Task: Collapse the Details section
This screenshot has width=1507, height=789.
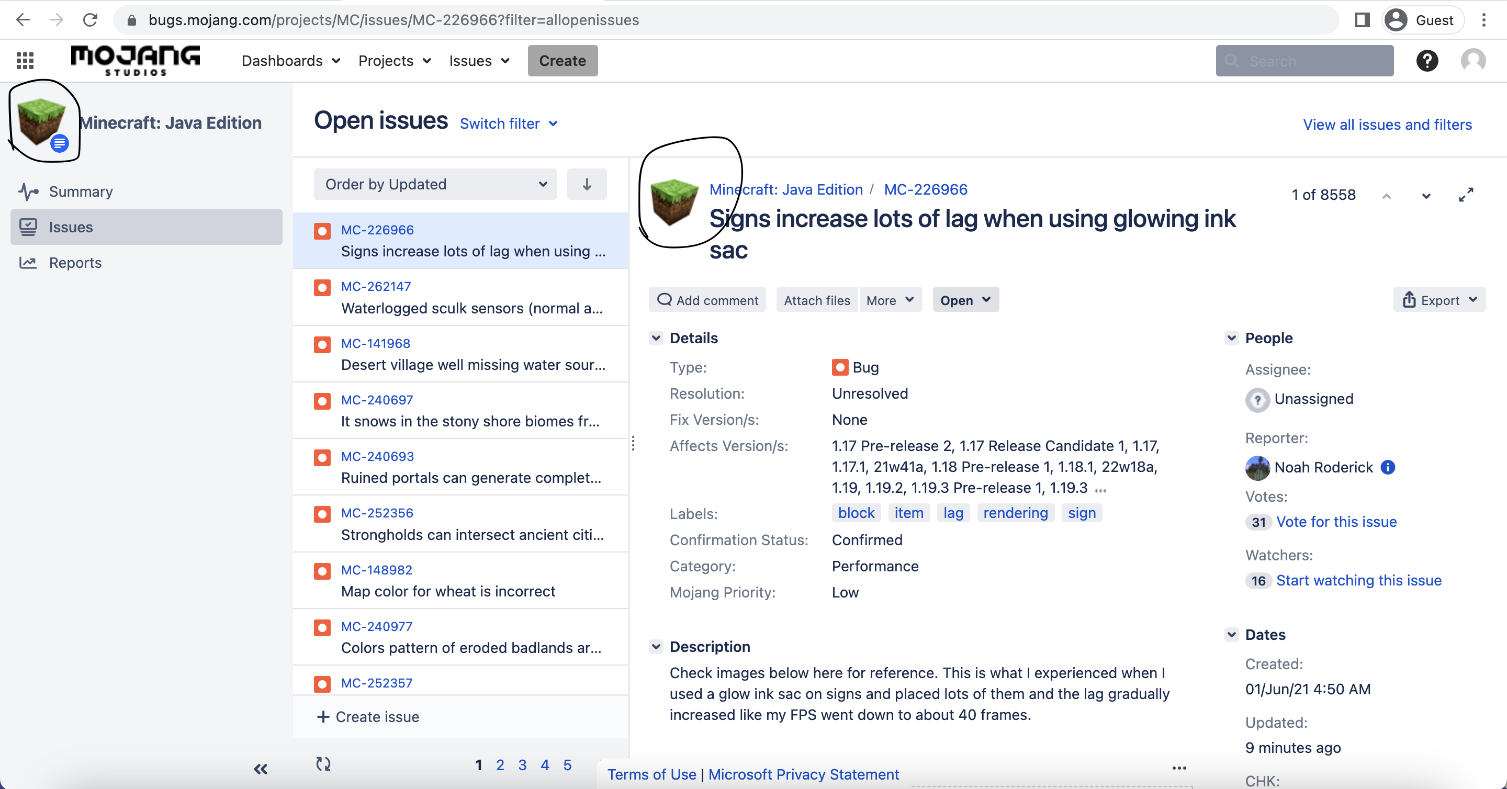Action: point(656,338)
